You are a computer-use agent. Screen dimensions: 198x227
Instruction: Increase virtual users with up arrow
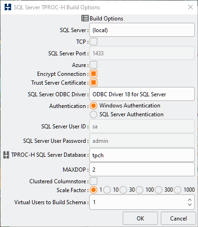click(x=190, y=200)
